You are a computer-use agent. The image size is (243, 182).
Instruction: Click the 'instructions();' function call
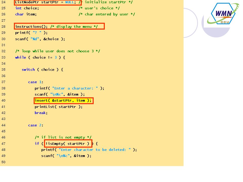tap(31, 27)
